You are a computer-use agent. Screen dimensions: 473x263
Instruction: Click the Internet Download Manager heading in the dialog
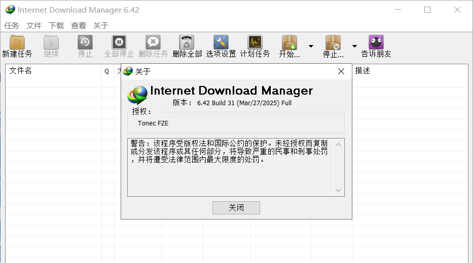[x=231, y=91]
